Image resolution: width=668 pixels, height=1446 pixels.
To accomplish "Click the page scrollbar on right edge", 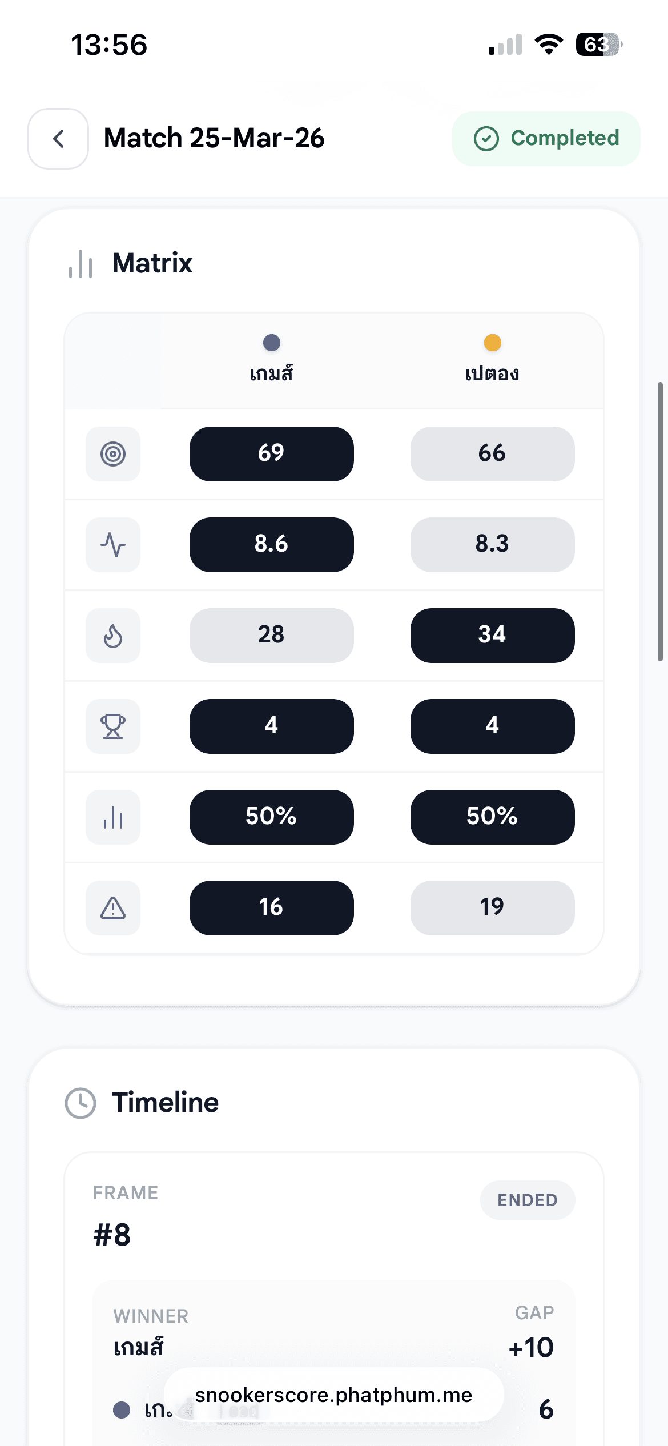I will [660, 521].
